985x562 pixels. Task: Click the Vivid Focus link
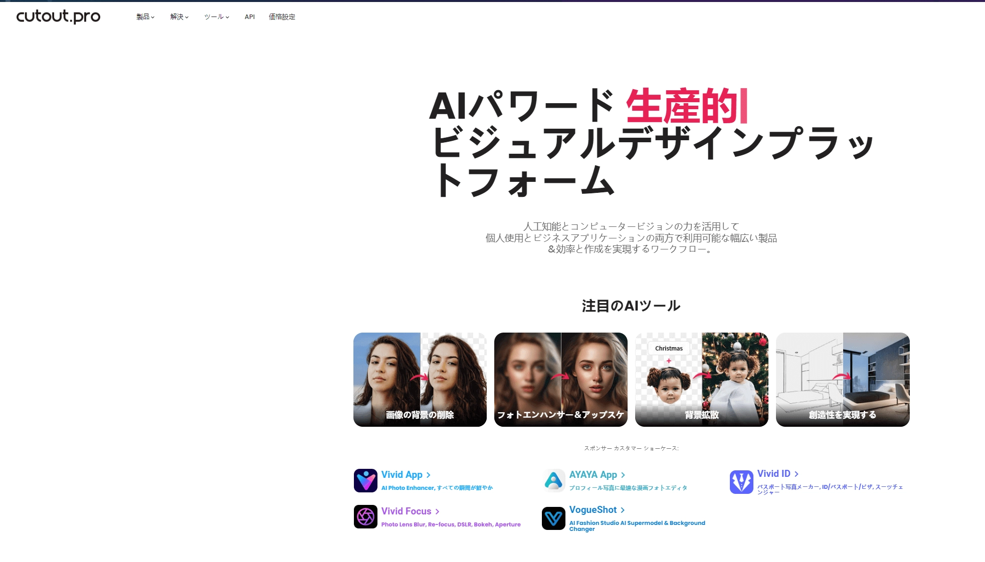point(406,510)
